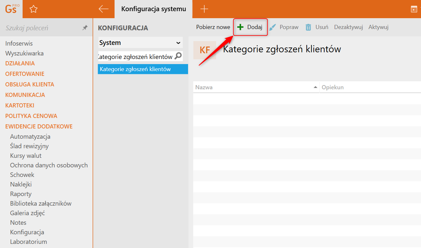Click the Popraw text label
This screenshot has width=421, height=248.
[x=289, y=27]
